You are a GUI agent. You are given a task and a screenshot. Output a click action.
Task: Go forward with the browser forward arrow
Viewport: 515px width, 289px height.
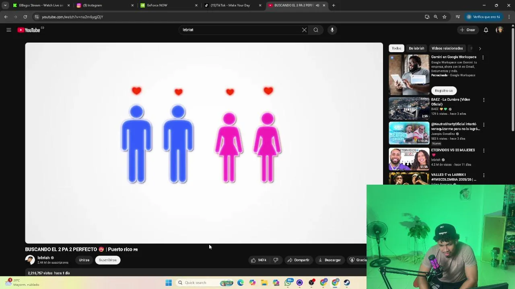coord(15,17)
